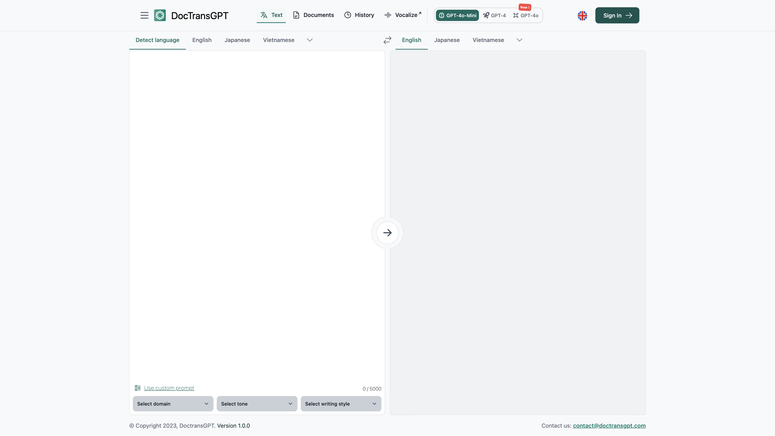
Task: Open the UK flag language selector
Action: click(582, 15)
